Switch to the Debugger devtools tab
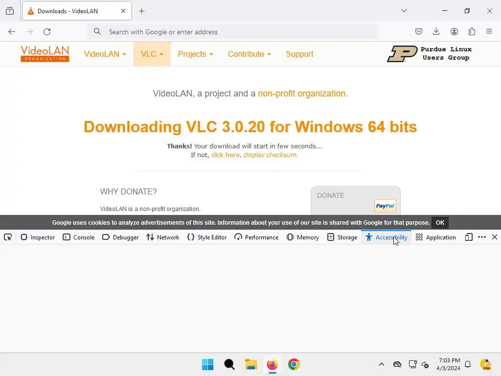501x376 pixels. click(x=120, y=237)
